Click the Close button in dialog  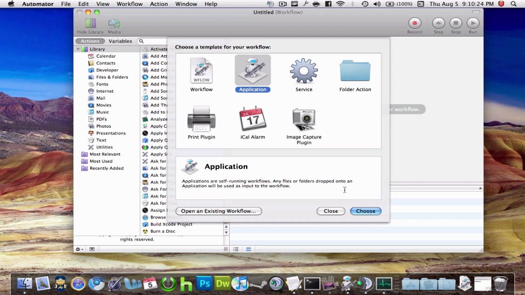[331, 211]
